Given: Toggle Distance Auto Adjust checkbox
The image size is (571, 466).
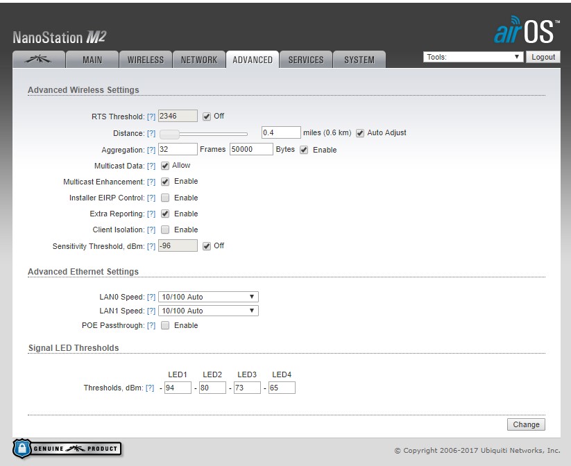Looking at the screenshot, I should (360, 133).
